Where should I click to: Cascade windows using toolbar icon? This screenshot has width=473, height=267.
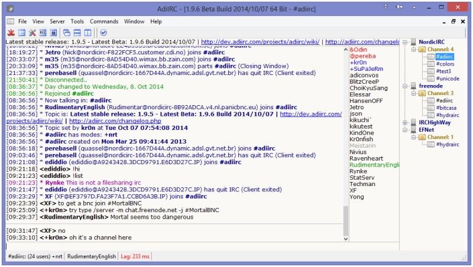click(67, 32)
